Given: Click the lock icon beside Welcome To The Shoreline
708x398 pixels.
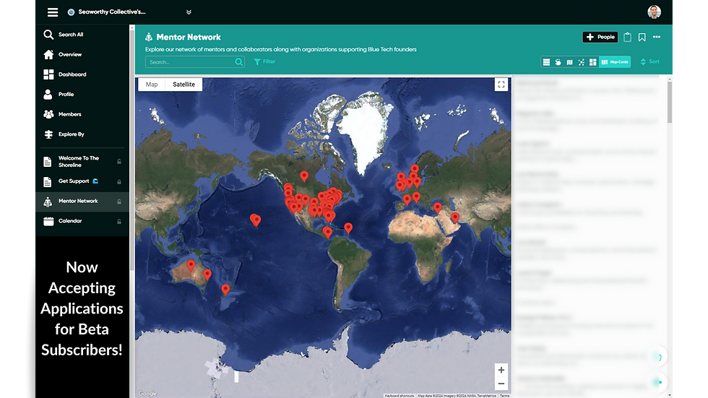Looking at the screenshot, I should [x=119, y=162].
